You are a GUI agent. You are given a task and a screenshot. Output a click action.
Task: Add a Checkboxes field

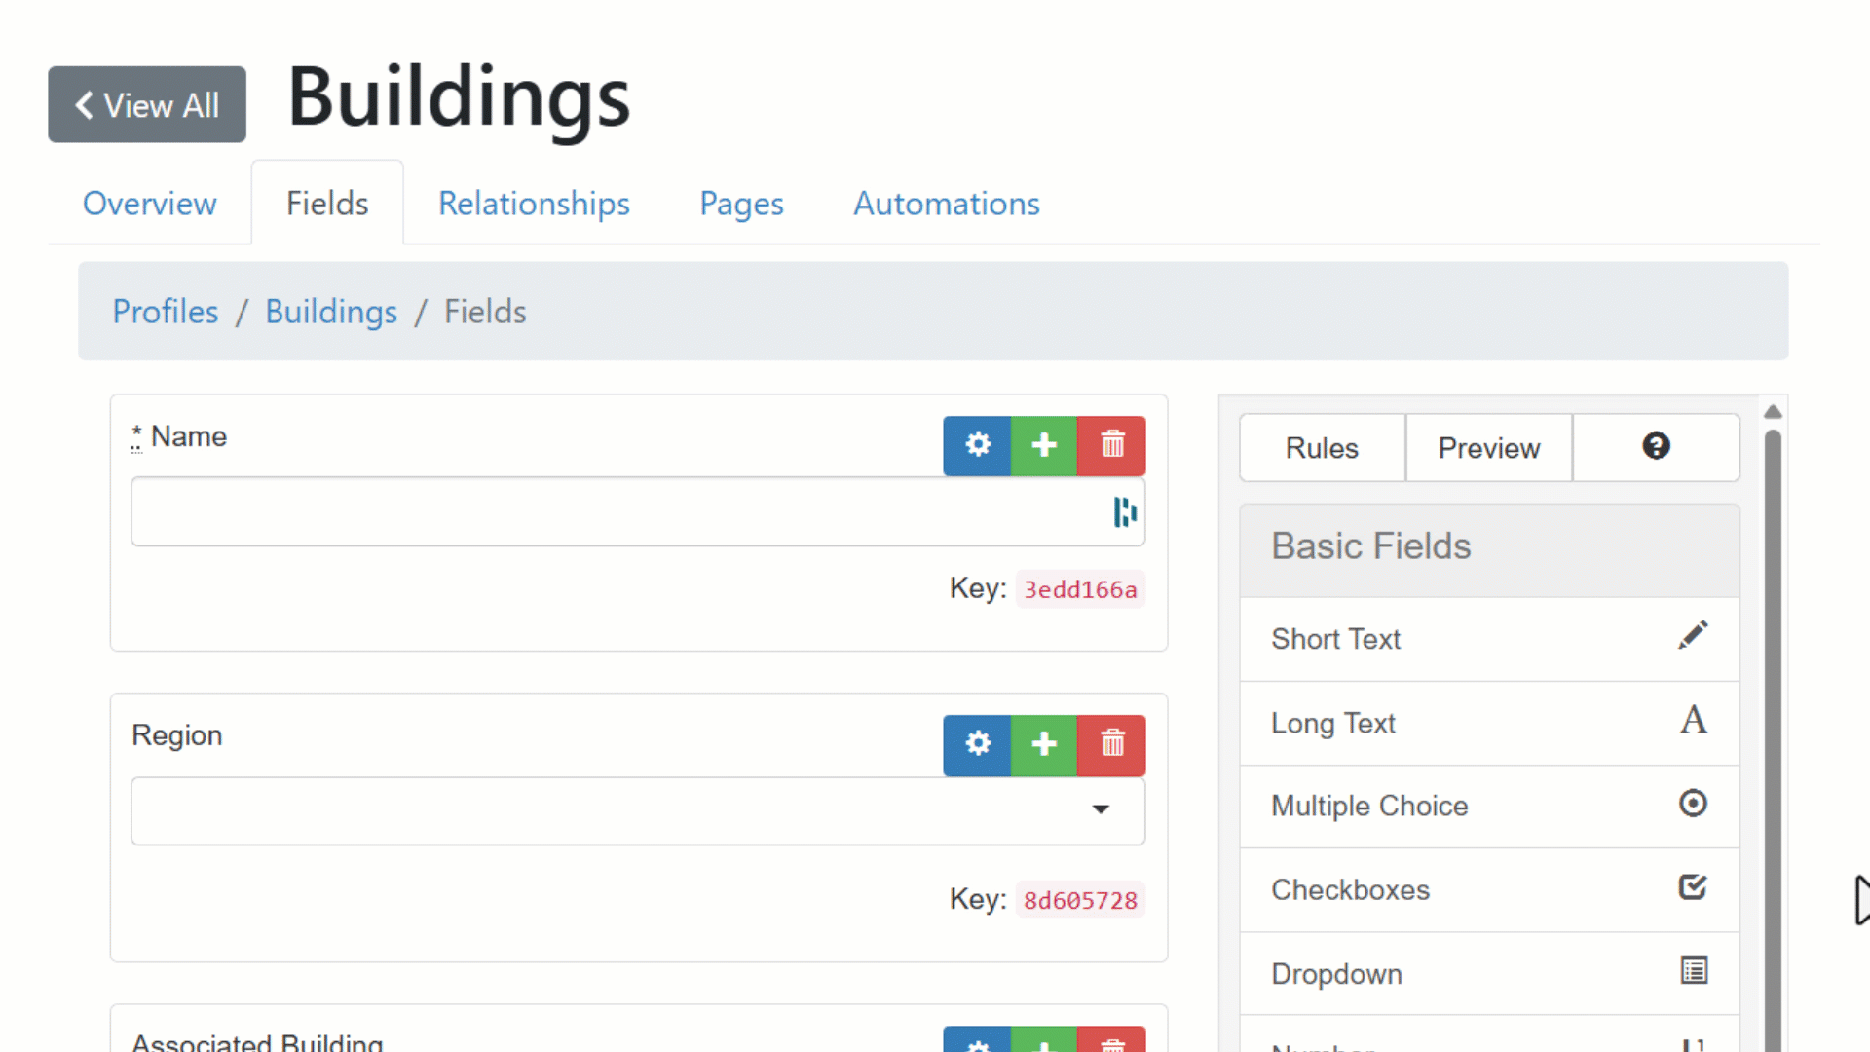(1488, 890)
